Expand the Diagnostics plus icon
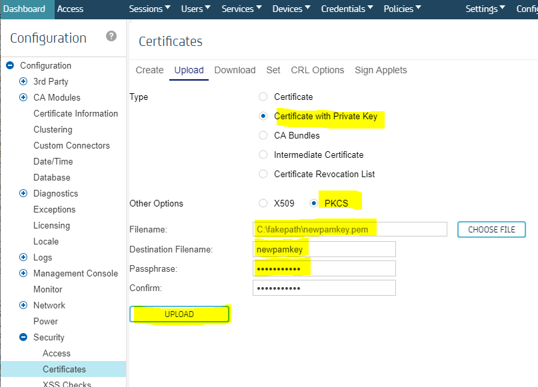Viewport: 538px width, 387px height. pyautogui.click(x=23, y=193)
